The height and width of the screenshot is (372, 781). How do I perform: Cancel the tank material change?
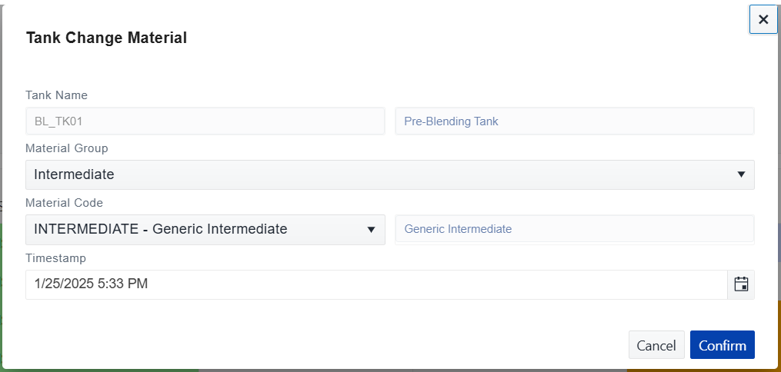[x=656, y=345]
